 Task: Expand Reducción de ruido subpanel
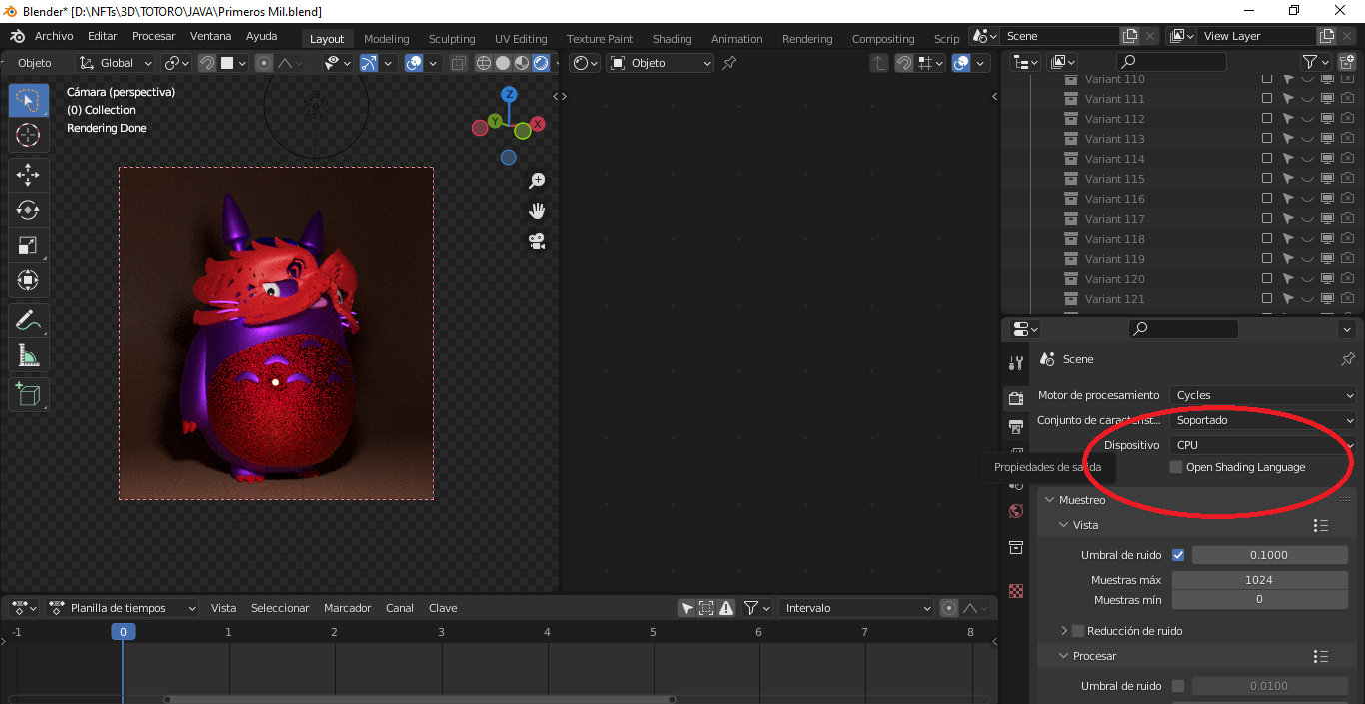1064,631
